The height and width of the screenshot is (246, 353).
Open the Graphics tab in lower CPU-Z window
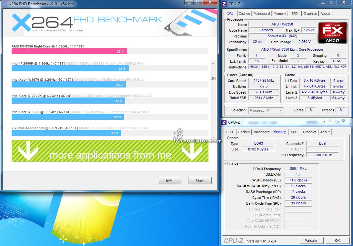pyautogui.click(x=309, y=132)
